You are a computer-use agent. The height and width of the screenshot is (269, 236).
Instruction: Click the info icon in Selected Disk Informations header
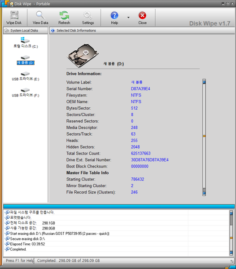pyautogui.click(x=53, y=31)
